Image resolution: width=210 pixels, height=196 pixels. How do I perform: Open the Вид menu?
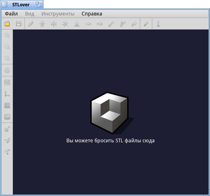30,14
